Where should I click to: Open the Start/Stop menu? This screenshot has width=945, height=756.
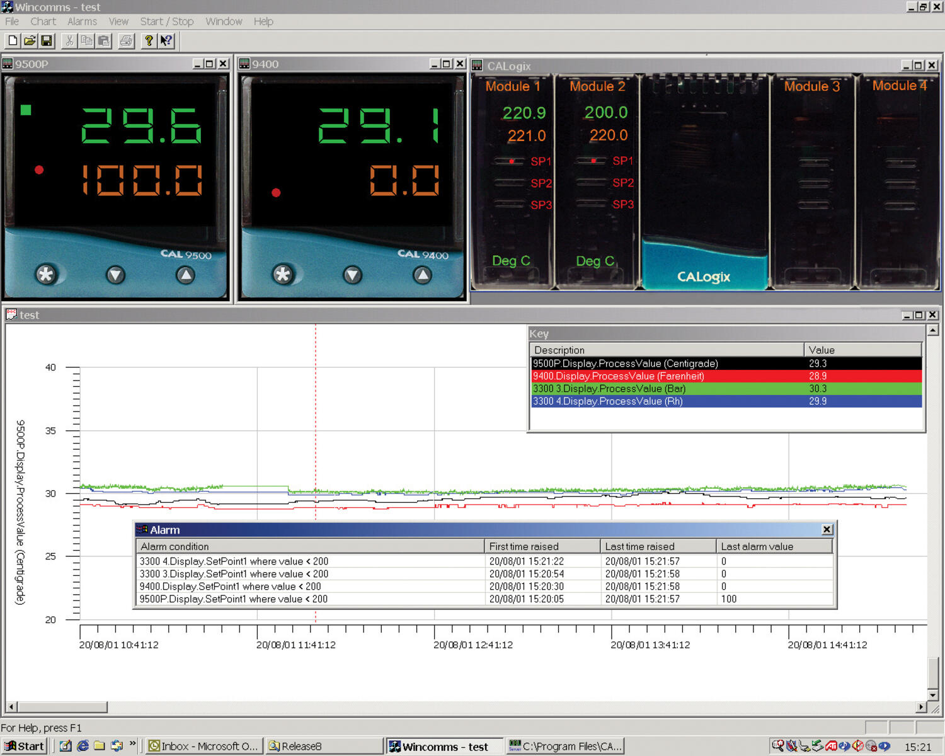pos(167,21)
